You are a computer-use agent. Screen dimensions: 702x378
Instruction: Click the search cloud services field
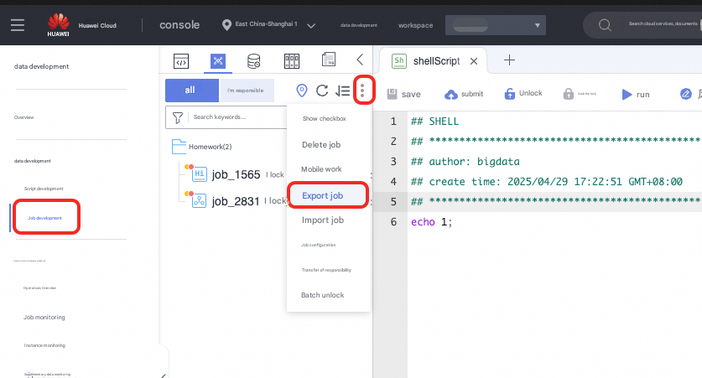[x=663, y=23]
